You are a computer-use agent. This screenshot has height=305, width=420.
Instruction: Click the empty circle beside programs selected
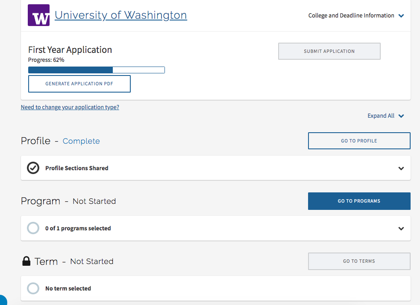pyautogui.click(x=33, y=228)
